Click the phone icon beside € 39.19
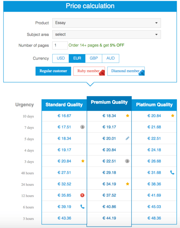This screenshot has width=180, height=228. pos(82,207)
